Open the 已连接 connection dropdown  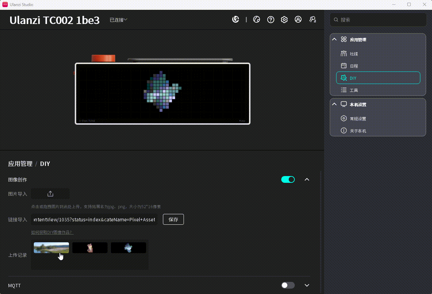(118, 20)
